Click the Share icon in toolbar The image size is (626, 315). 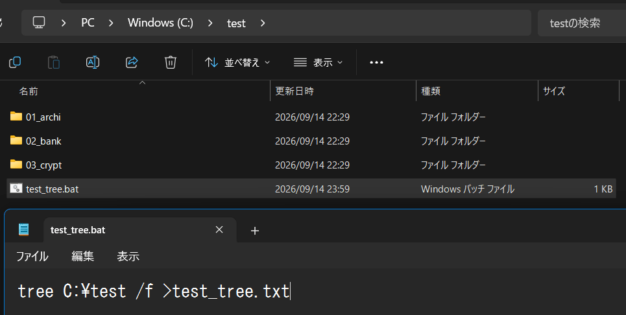(132, 62)
